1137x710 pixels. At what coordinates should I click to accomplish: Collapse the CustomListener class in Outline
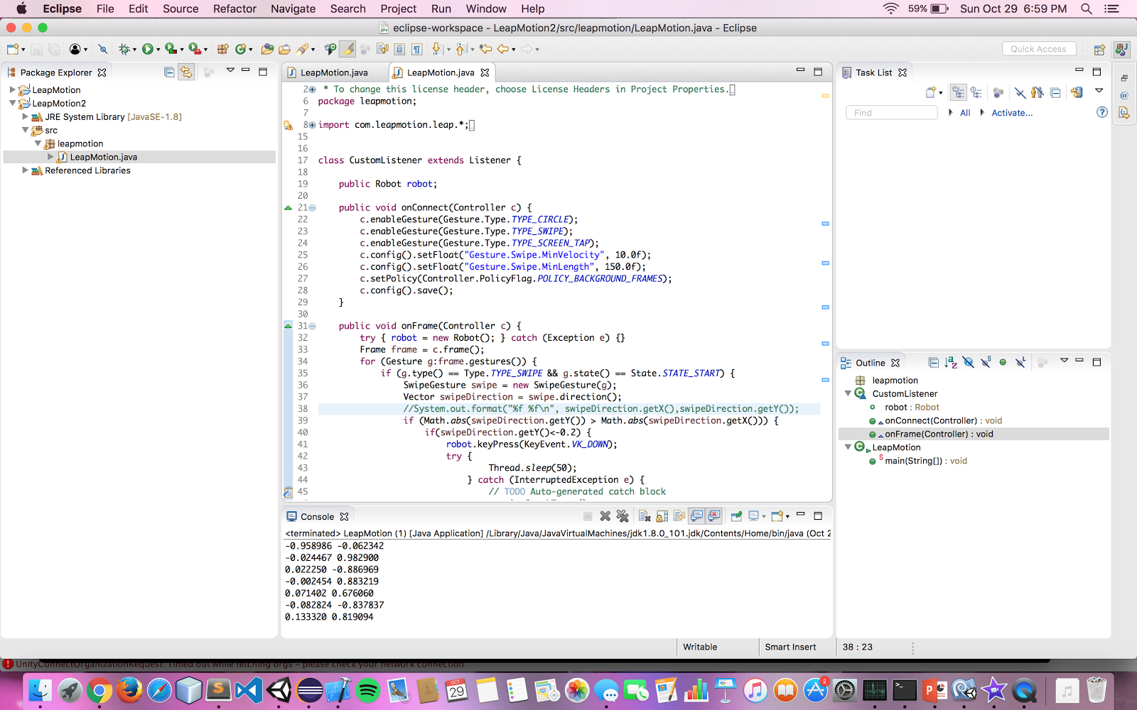click(848, 394)
